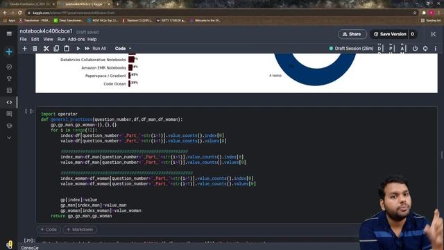Open the Stanford CS 224N bookmark
444x250 pixels.
[137, 20]
